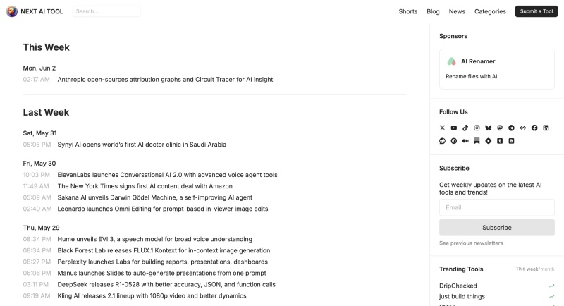Focus the Email input field
The width and height of the screenshot is (564, 306).
point(497,207)
